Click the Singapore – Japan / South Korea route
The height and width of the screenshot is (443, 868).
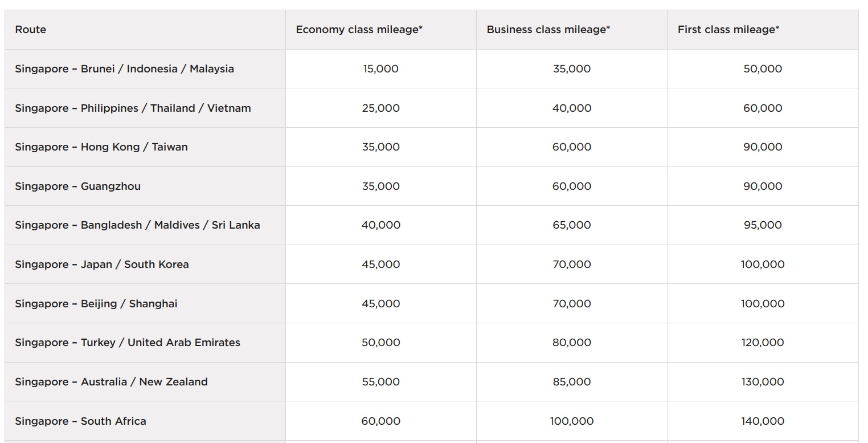coord(102,265)
